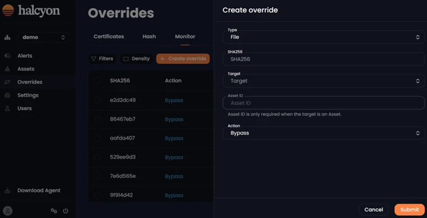This screenshot has width=427, height=218.
Task: Open the Type dropdown showing File
Action: tap(324, 37)
